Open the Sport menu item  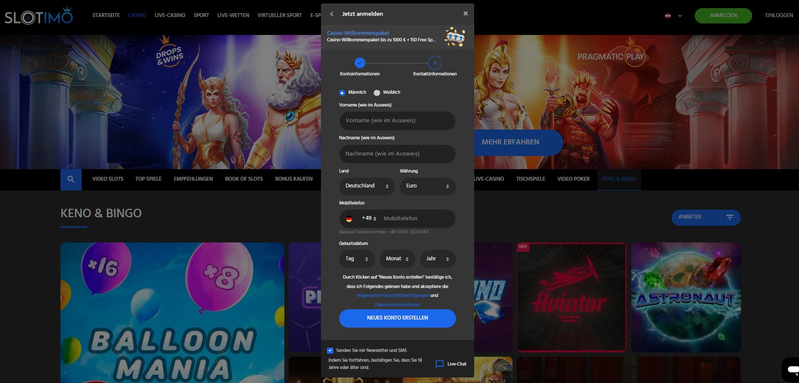201,15
